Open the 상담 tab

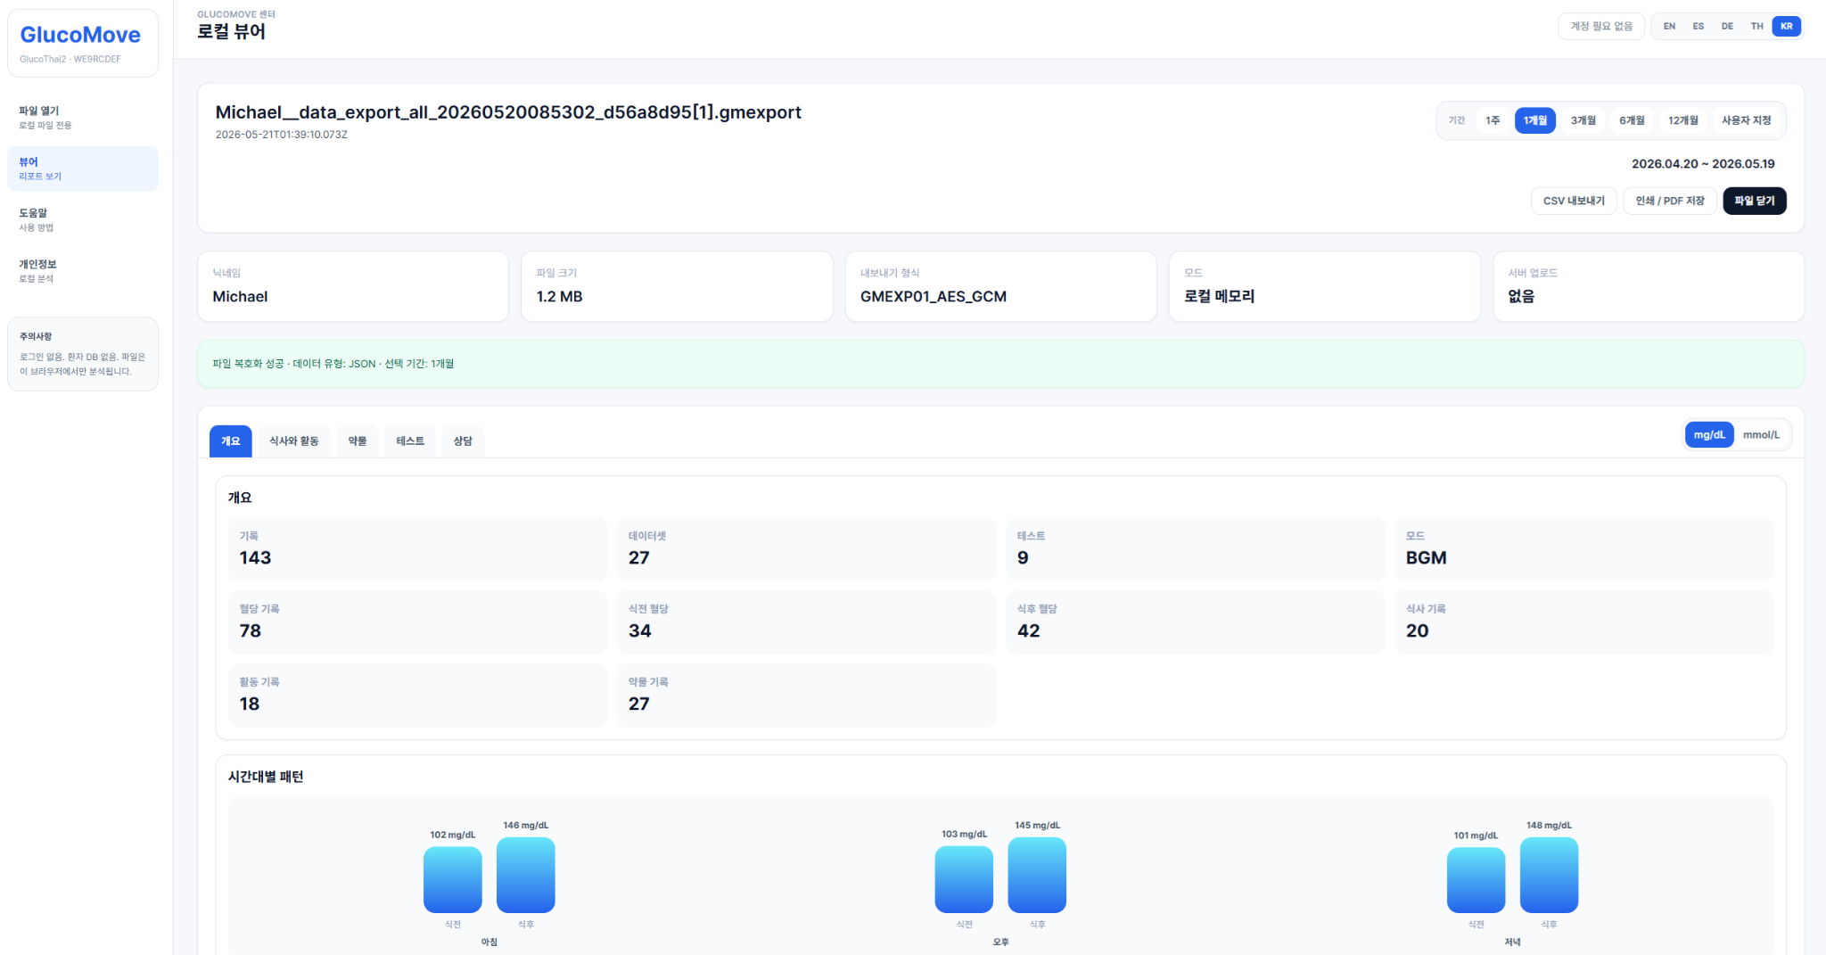point(463,441)
